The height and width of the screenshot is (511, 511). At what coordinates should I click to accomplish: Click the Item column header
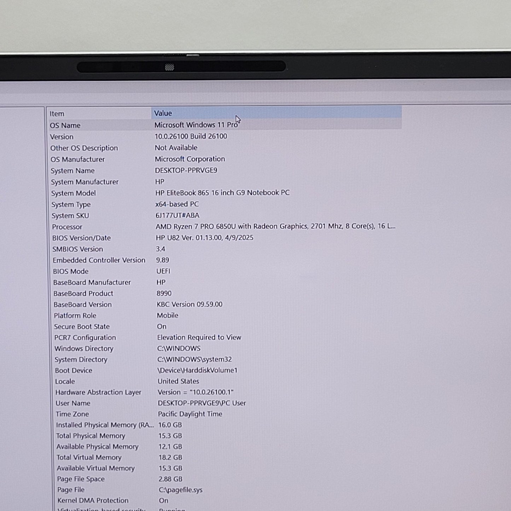(99, 114)
